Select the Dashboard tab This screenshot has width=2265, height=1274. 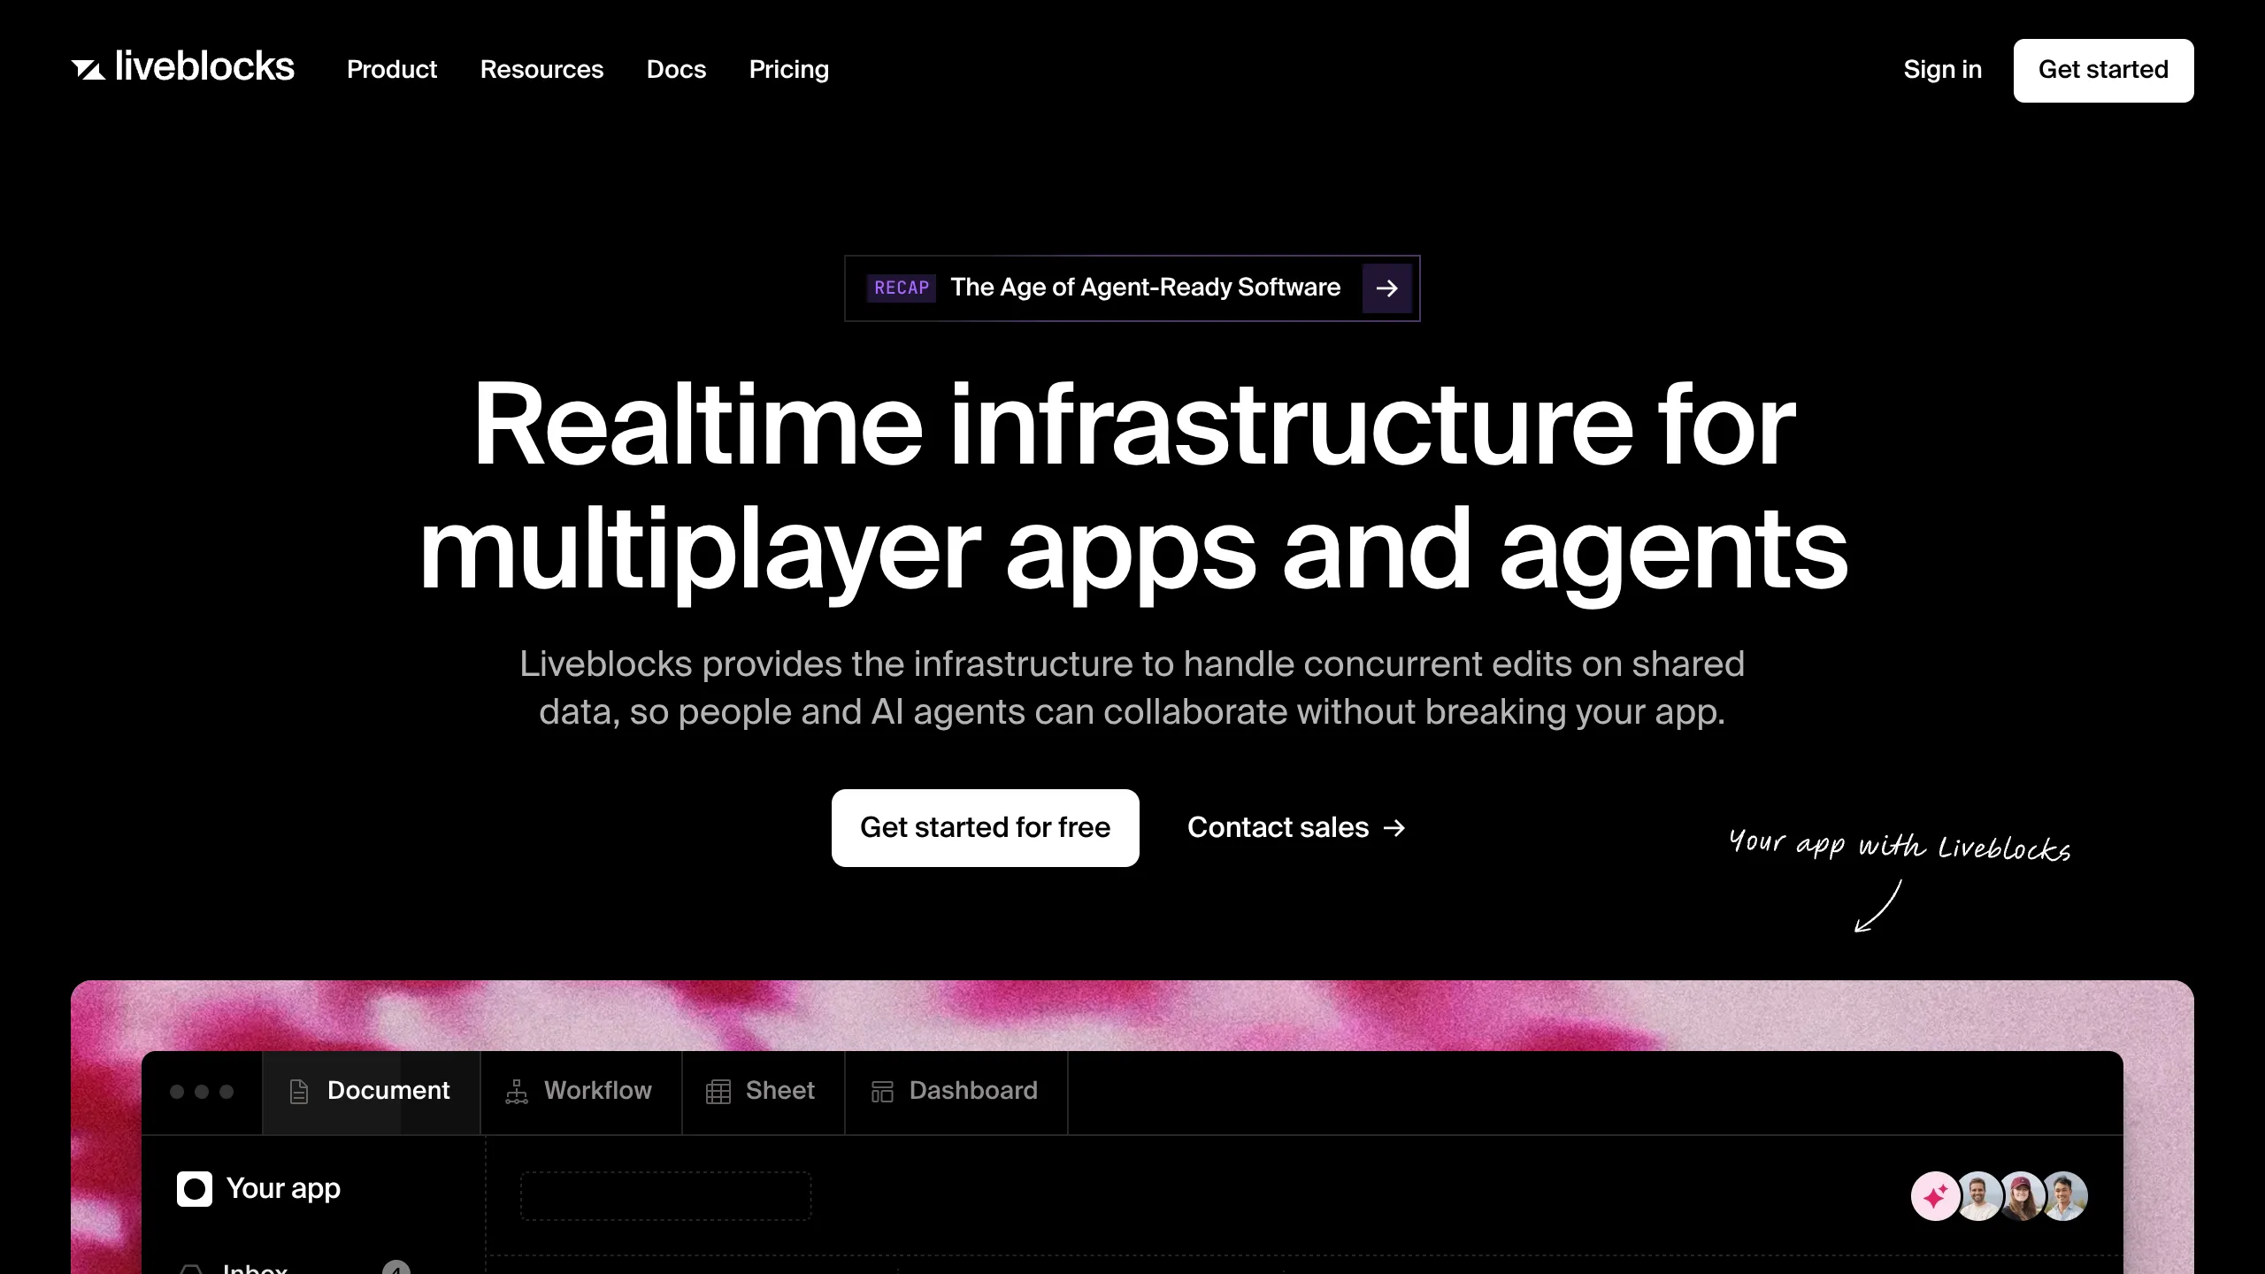click(x=972, y=1091)
